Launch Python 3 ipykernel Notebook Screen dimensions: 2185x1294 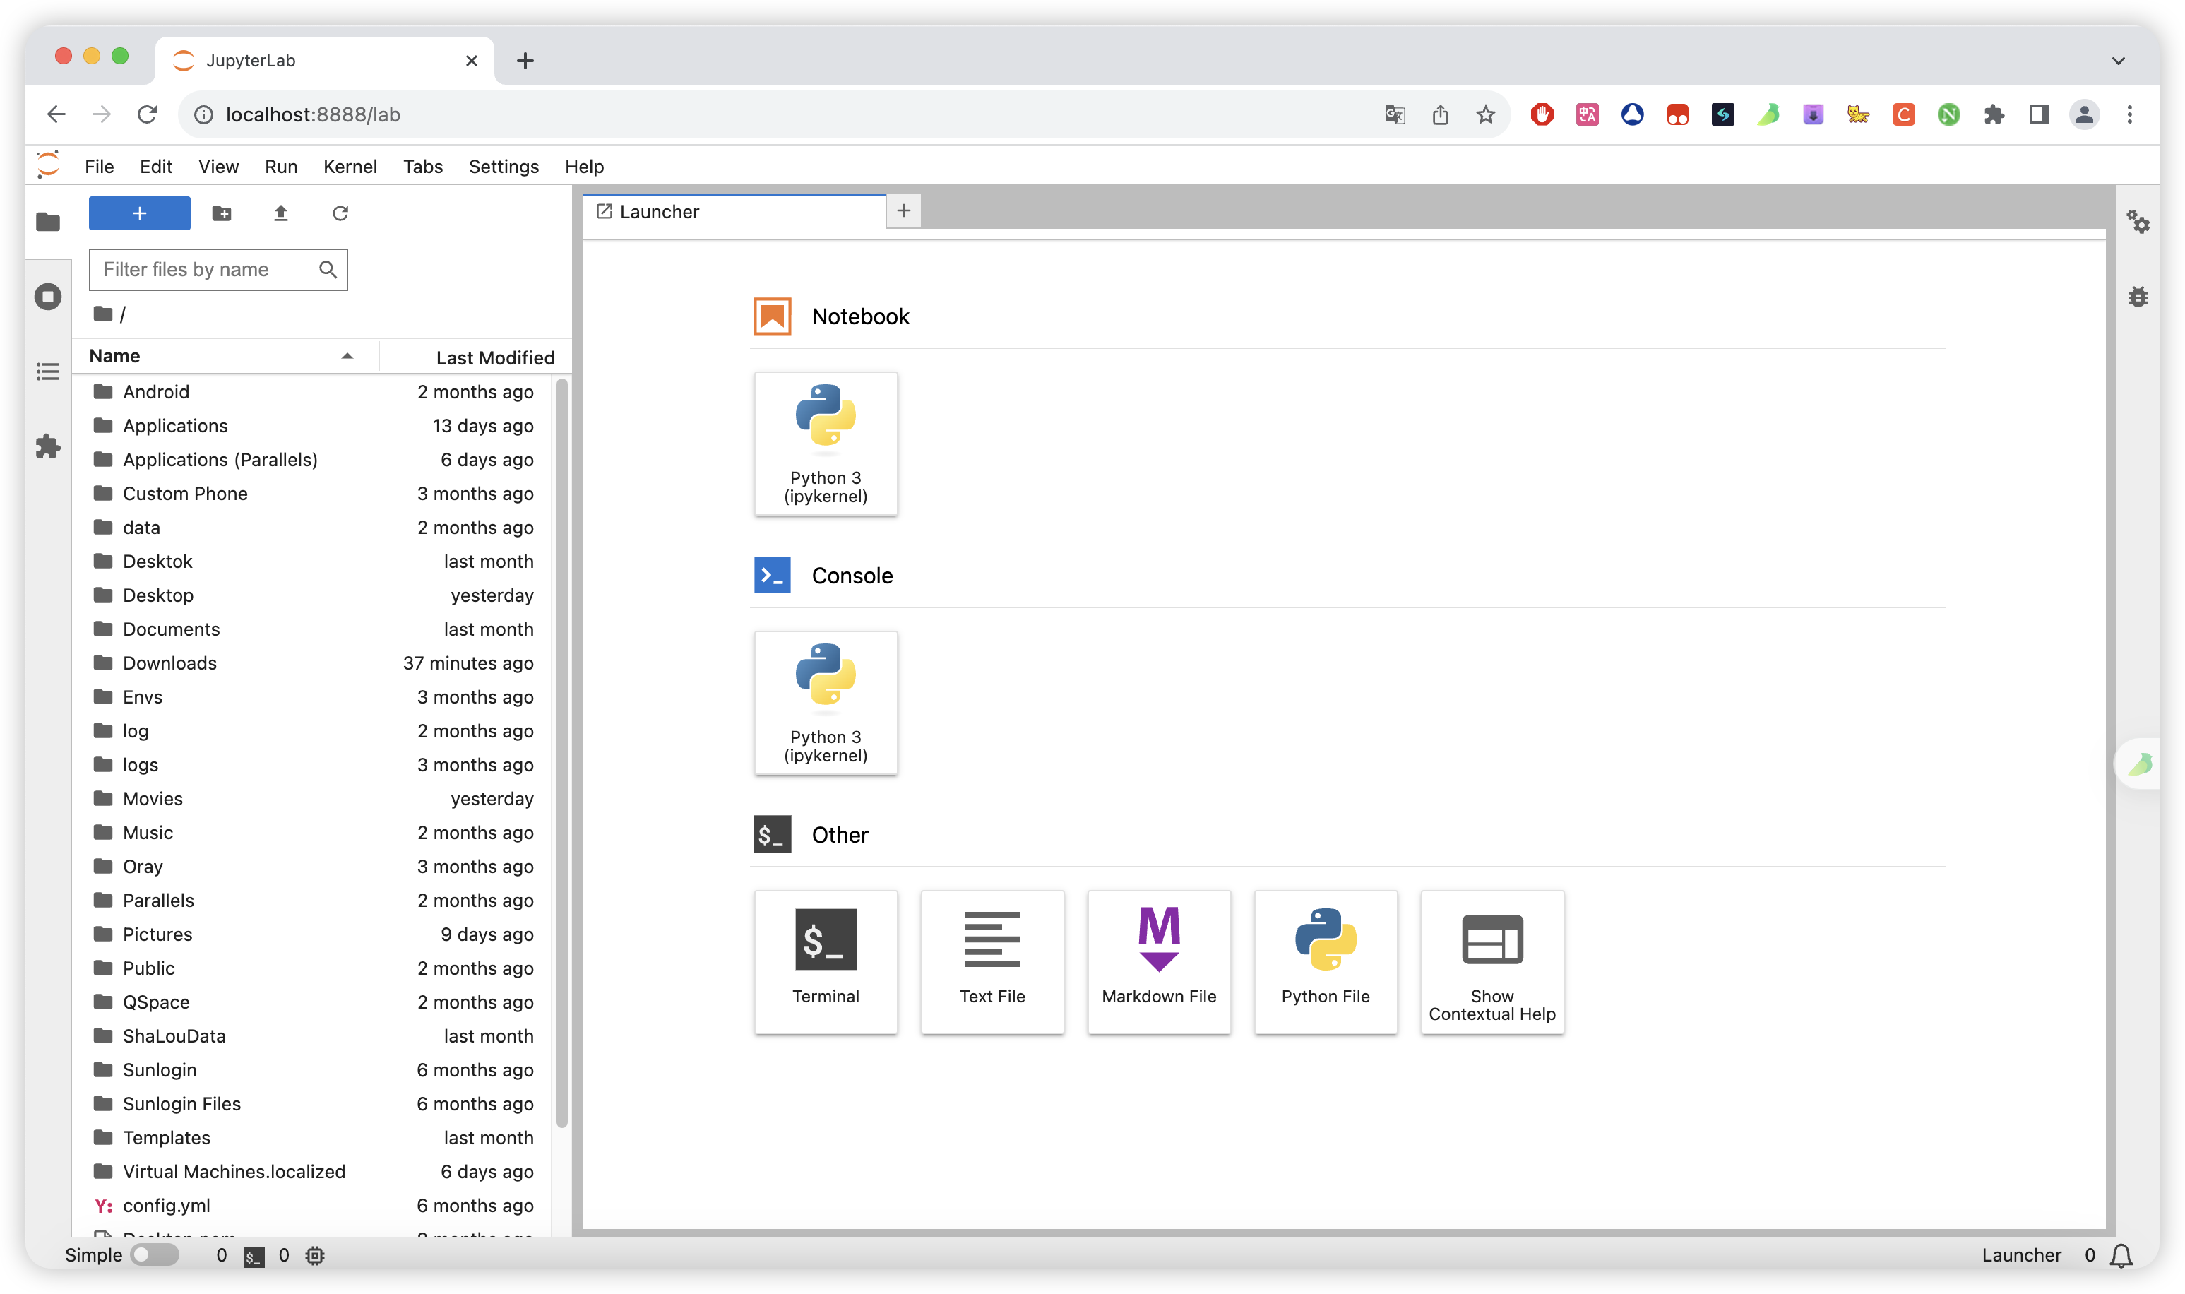(826, 444)
